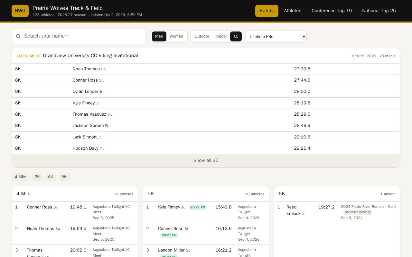Expand Show all 25 marks

coord(206,161)
